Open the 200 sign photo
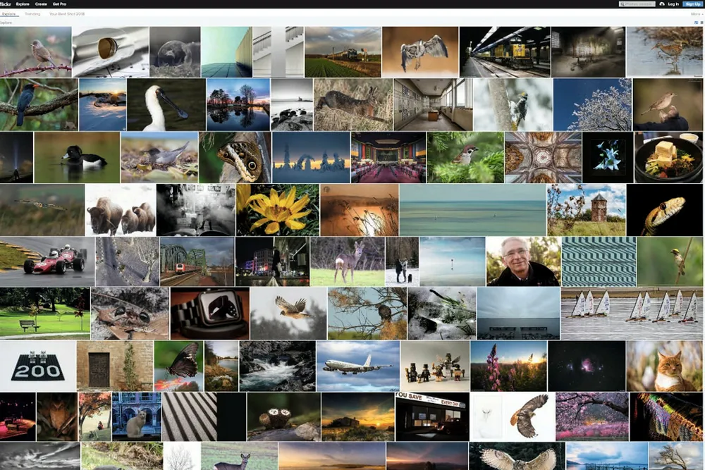 click(x=37, y=366)
